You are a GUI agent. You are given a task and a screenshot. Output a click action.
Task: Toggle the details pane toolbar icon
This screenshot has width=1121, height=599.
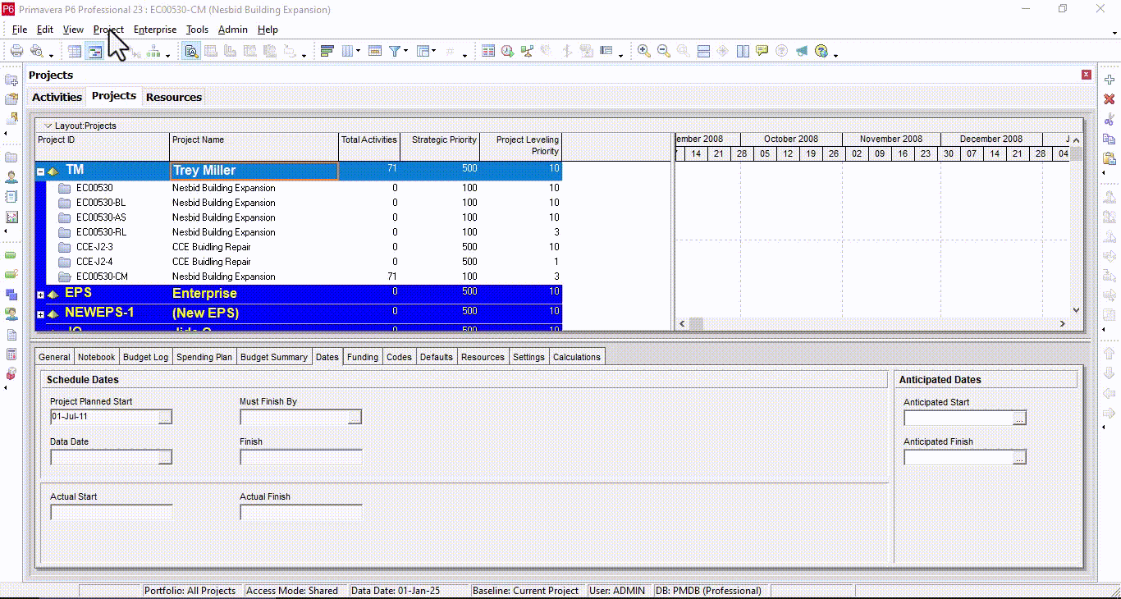[x=191, y=51]
